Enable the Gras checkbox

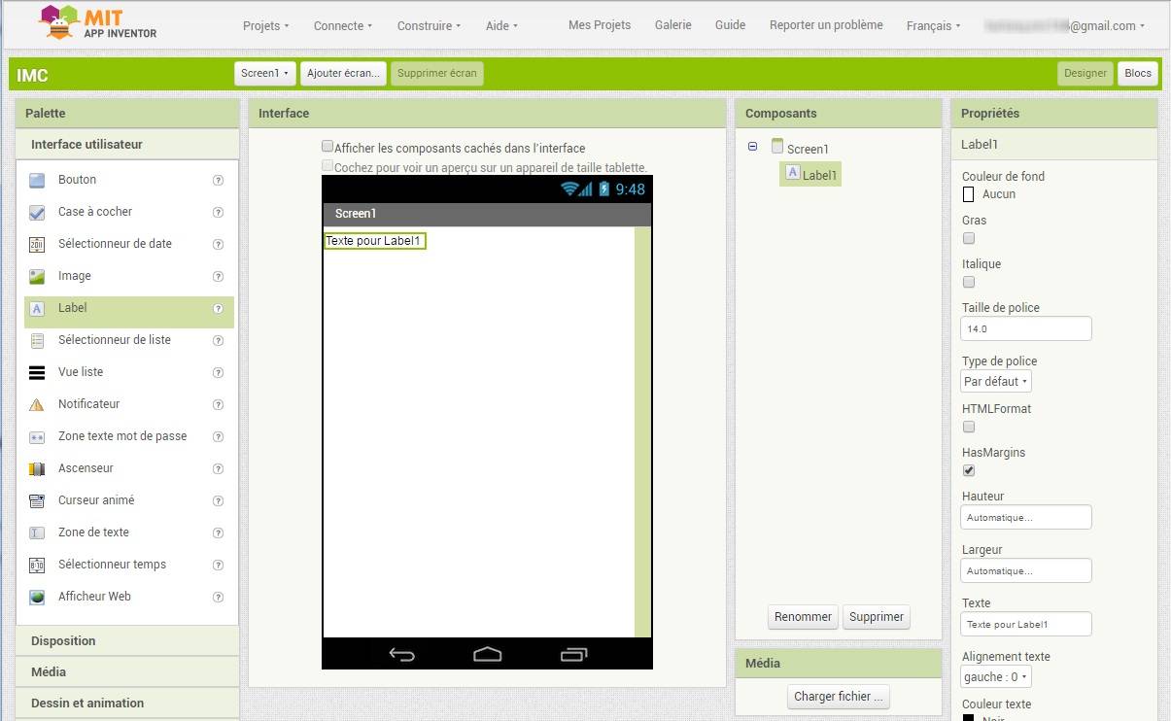tap(968, 238)
